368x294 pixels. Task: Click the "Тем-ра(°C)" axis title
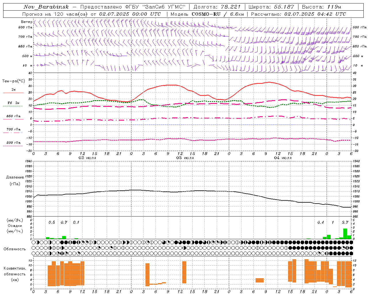[14, 81]
